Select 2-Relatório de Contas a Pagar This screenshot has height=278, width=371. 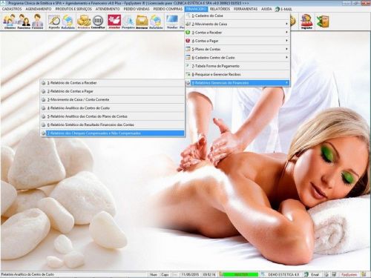pos(113,91)
